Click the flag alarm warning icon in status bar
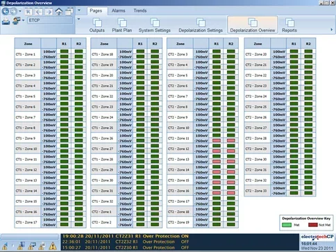 tap(5, 246)
